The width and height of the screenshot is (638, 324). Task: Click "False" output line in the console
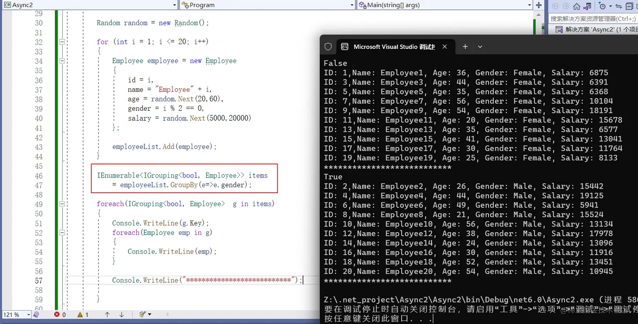coord(335,63)
